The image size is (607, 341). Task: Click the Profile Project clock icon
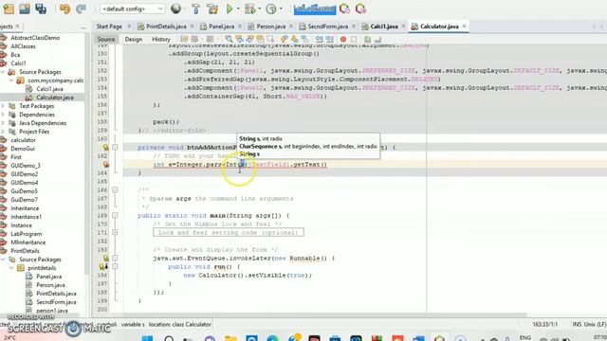pos(271,9)
